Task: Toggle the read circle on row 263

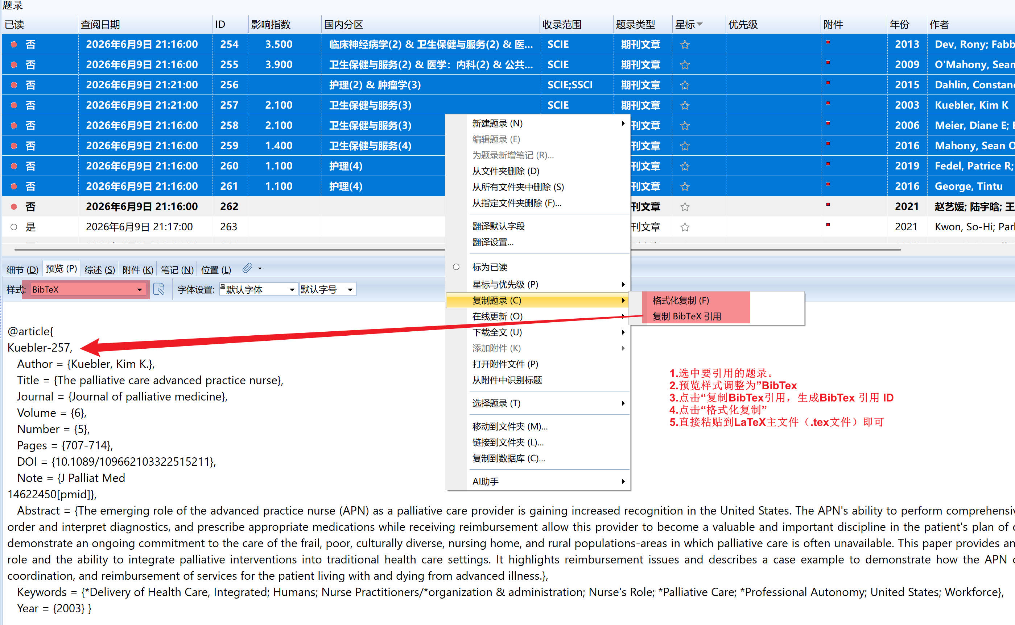Action: [14, 227]
